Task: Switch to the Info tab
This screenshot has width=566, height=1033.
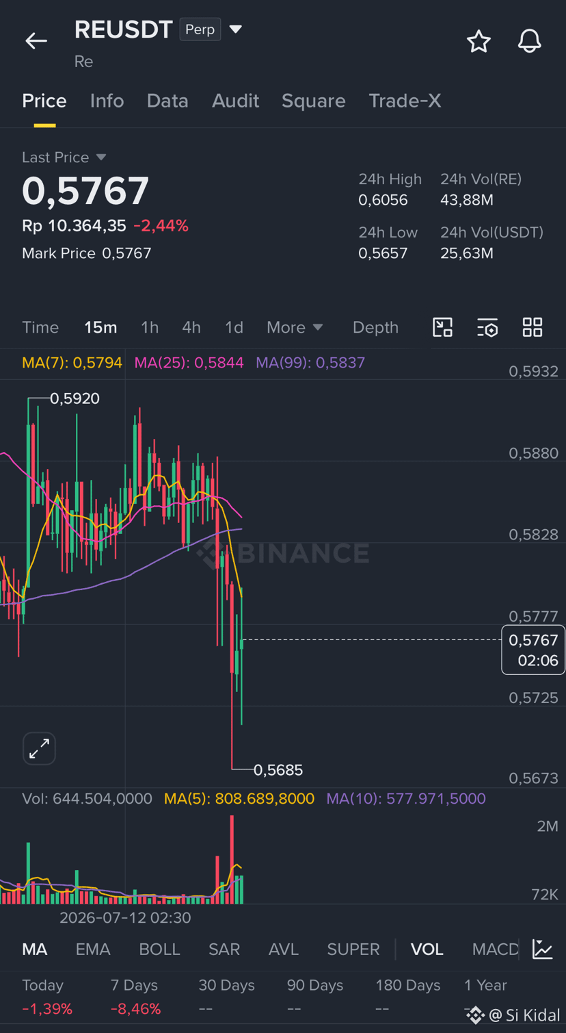Action: 107,101
